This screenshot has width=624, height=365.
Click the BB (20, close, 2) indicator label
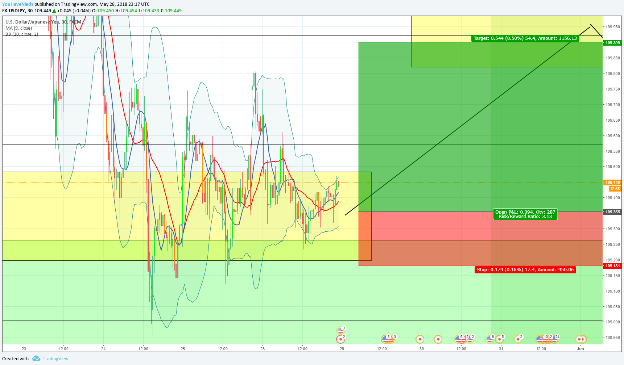pyautogui.click(x=21, y=34)
